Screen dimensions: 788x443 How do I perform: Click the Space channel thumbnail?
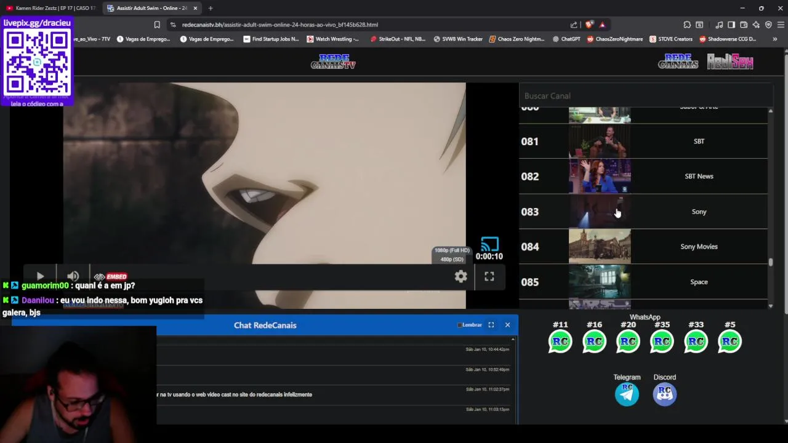[x=600, y=282]
